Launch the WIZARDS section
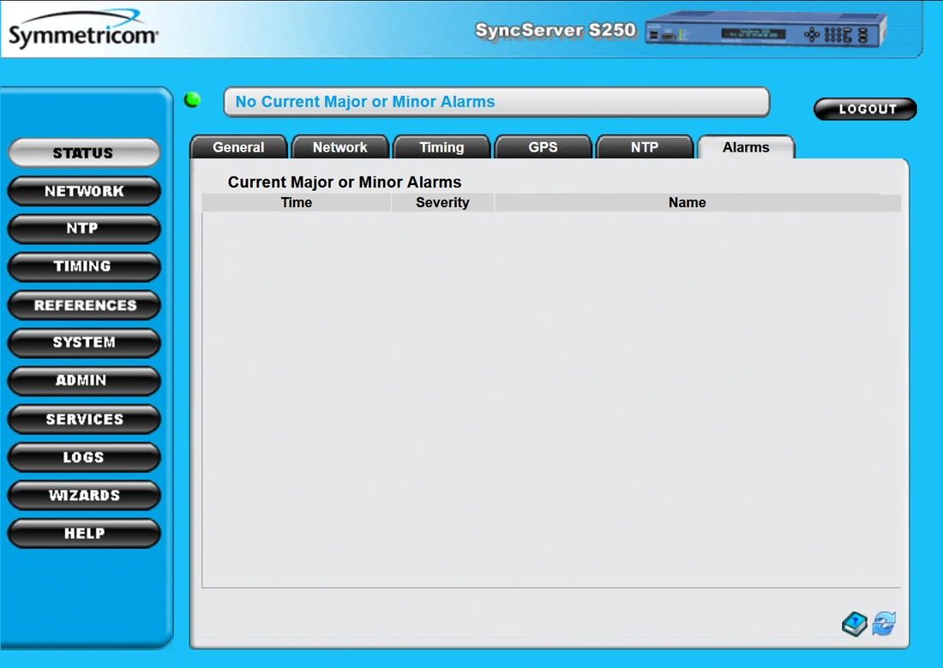Screen dimensions: 943x668 (84, 495)
